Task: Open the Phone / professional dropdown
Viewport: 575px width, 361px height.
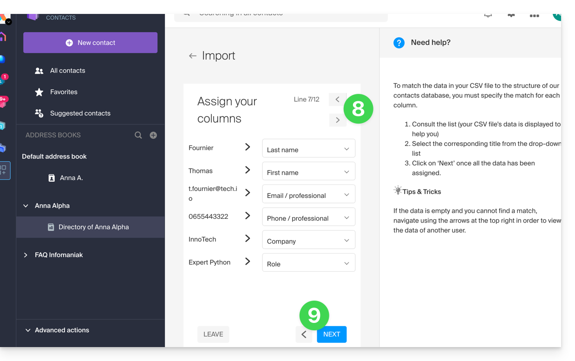Action: [308, 217]
